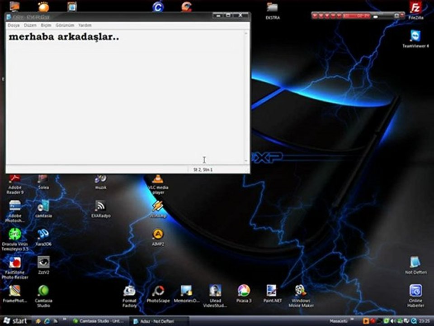The image size is (434, 326).
Task: Click the system tray clock 23:25
Action: click(425, 321)
